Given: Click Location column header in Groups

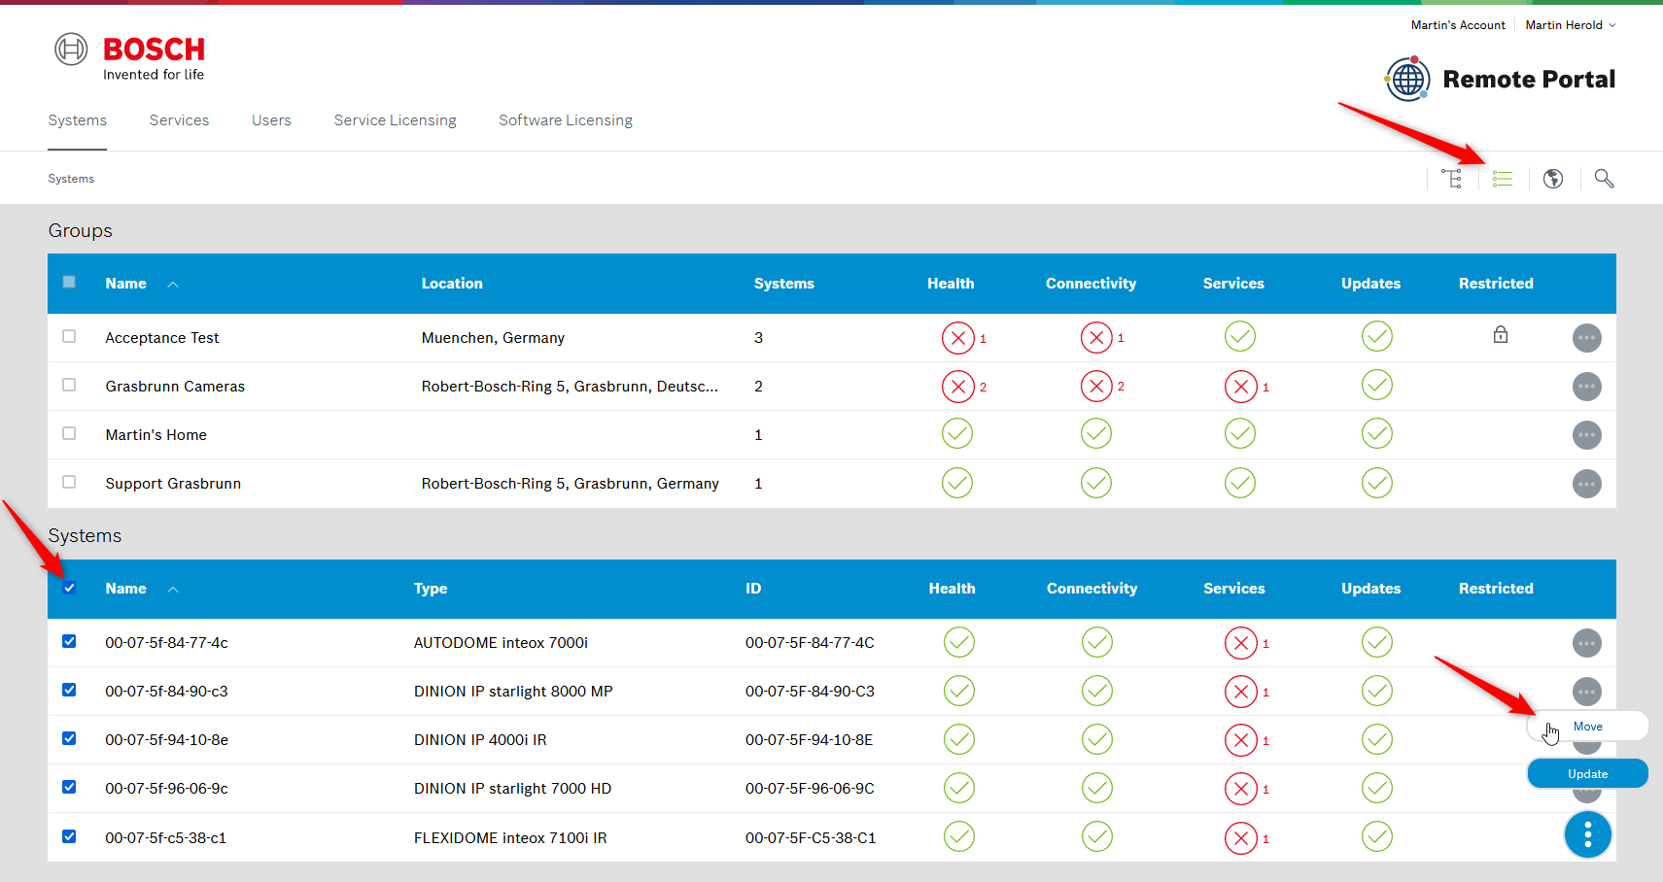Looking at the screenshot, I should [x=452, y=284].
